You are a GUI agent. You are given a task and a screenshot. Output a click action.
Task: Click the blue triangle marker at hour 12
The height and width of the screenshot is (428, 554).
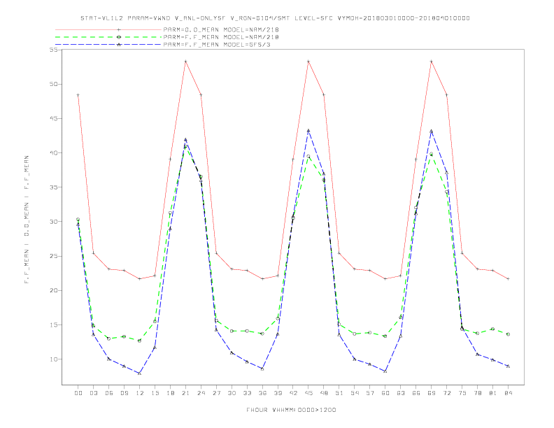tap(140, 373)
